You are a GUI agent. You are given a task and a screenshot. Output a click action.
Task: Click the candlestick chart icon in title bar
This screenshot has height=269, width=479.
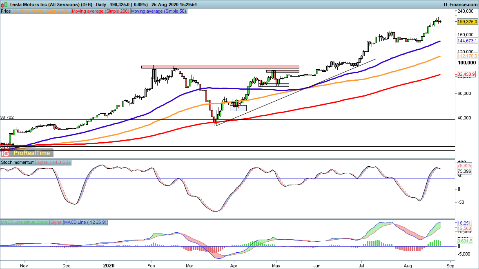pyautogui.click(x=3, y=4)
